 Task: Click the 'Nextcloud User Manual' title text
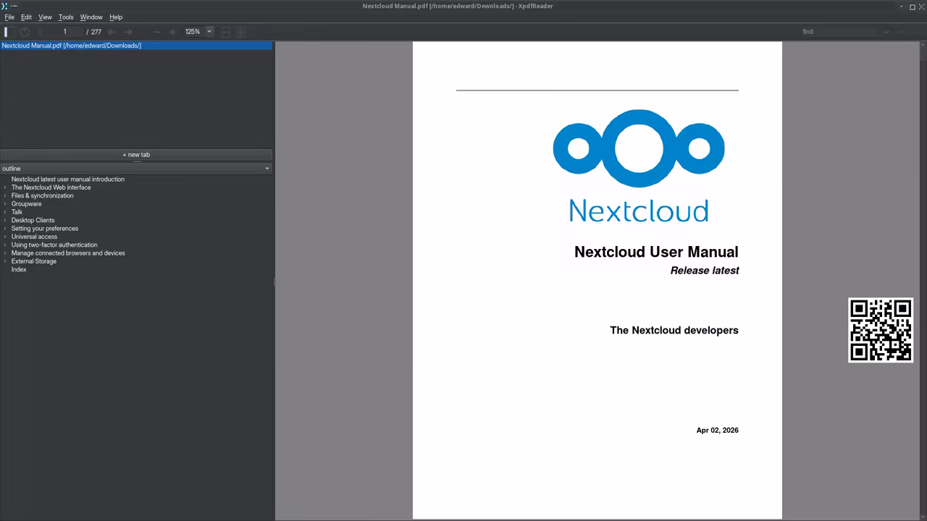click(x=656, y=252)
